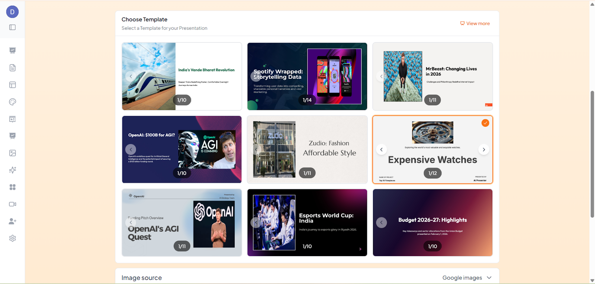Image resolution: width=595 pixels, height=284 pixels.
Task: Click the View more link
Action: click(x=475, y=23)
